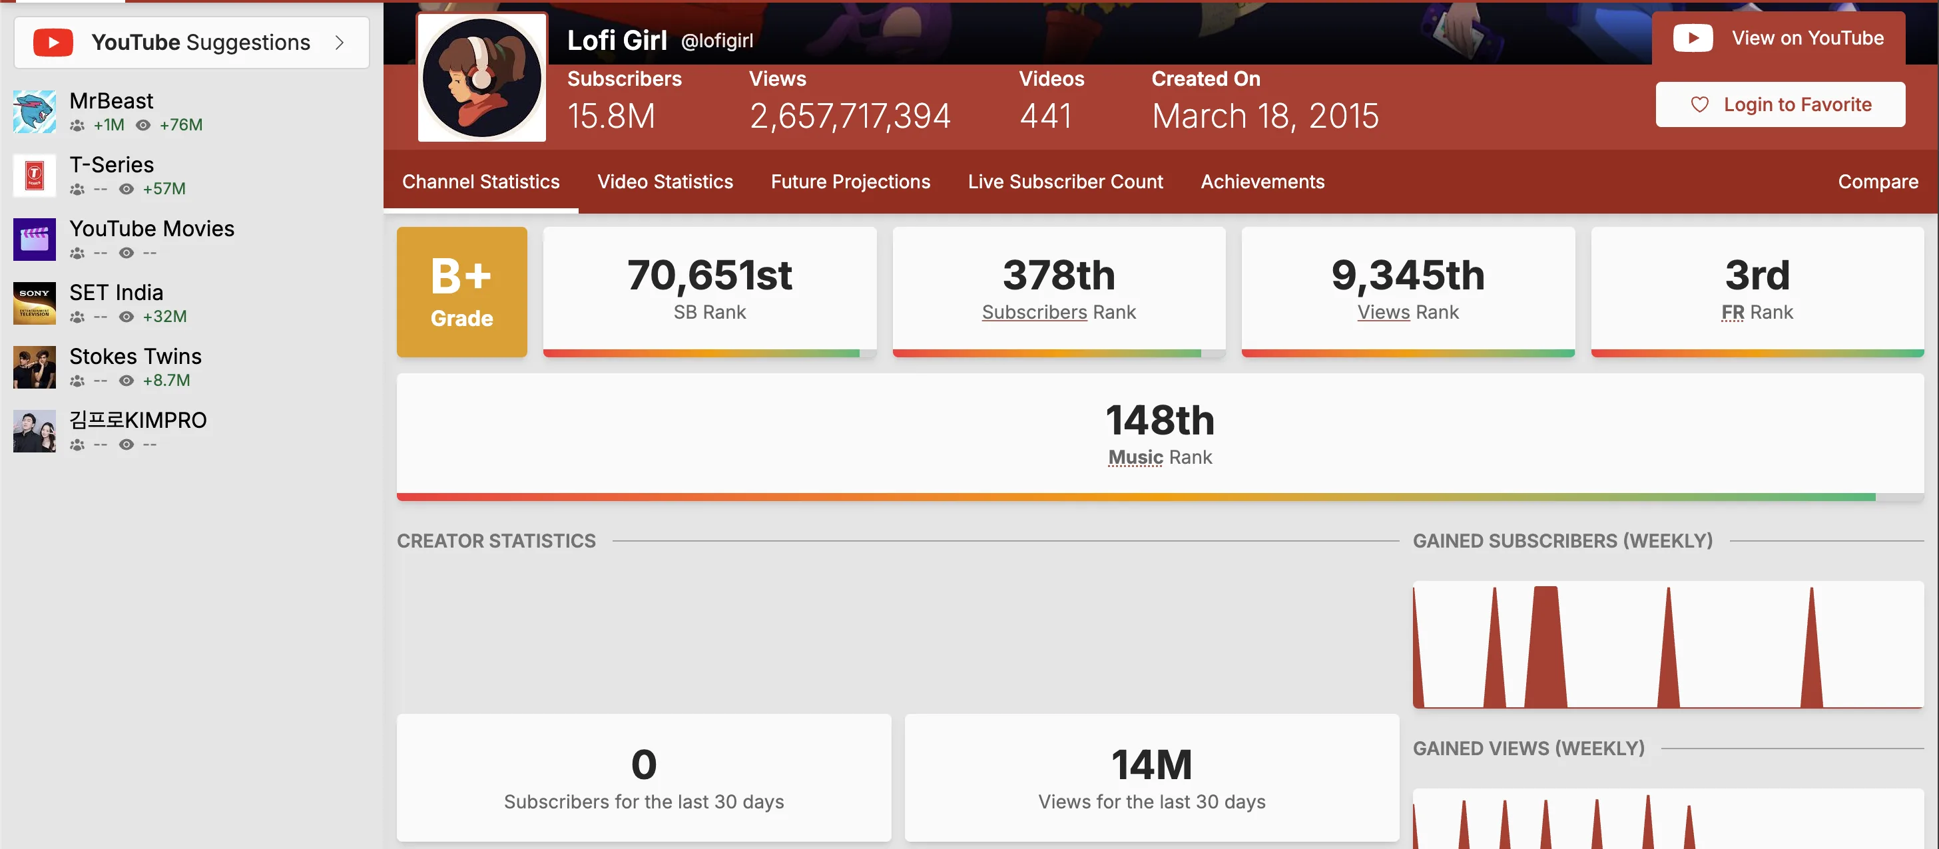Click the 3rd rank value

1758,275
